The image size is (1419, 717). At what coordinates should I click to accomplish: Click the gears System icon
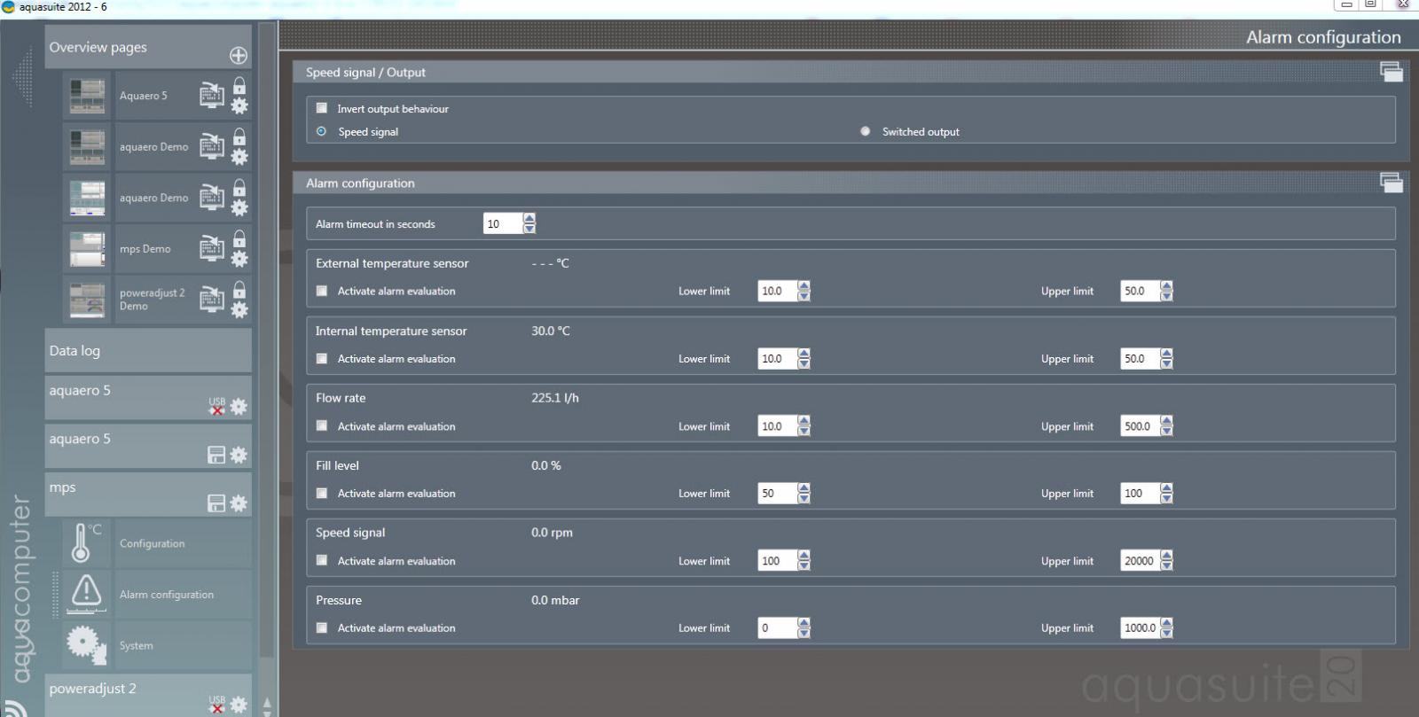tap(86, 644)
